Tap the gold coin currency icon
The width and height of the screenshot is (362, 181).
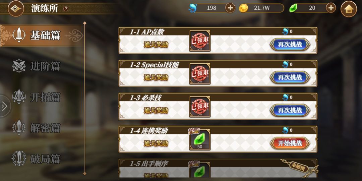243,8
